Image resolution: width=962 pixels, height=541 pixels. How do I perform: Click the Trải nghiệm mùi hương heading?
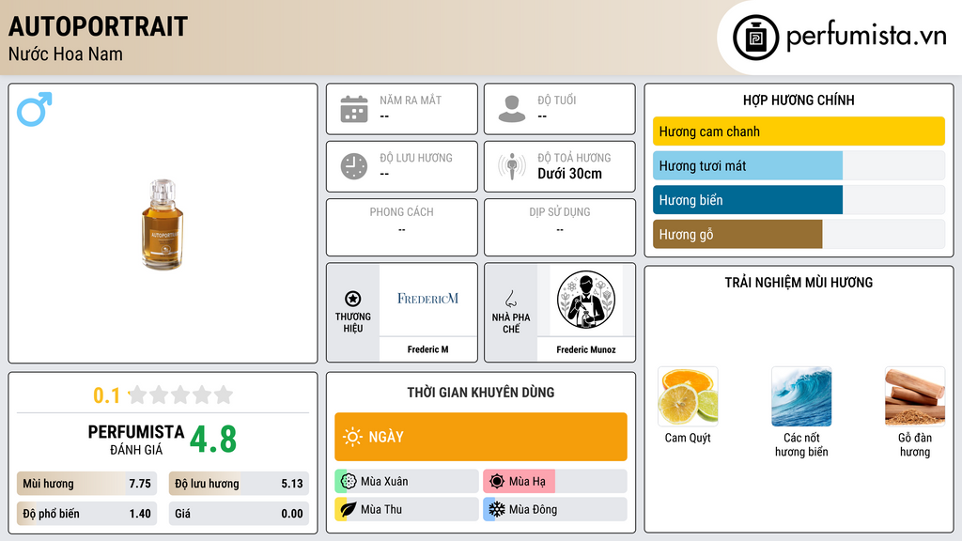coord(799,283)
